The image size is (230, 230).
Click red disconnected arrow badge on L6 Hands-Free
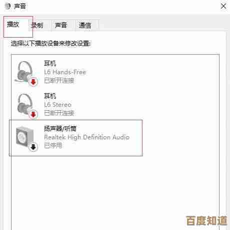[x=33, y=82]
